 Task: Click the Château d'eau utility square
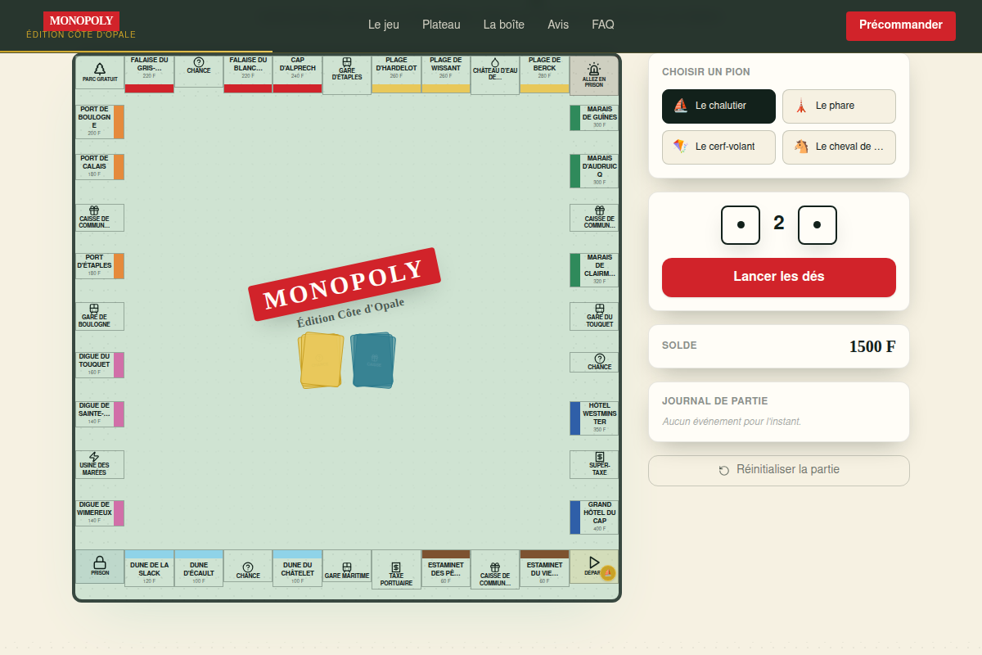pos(495,75)
